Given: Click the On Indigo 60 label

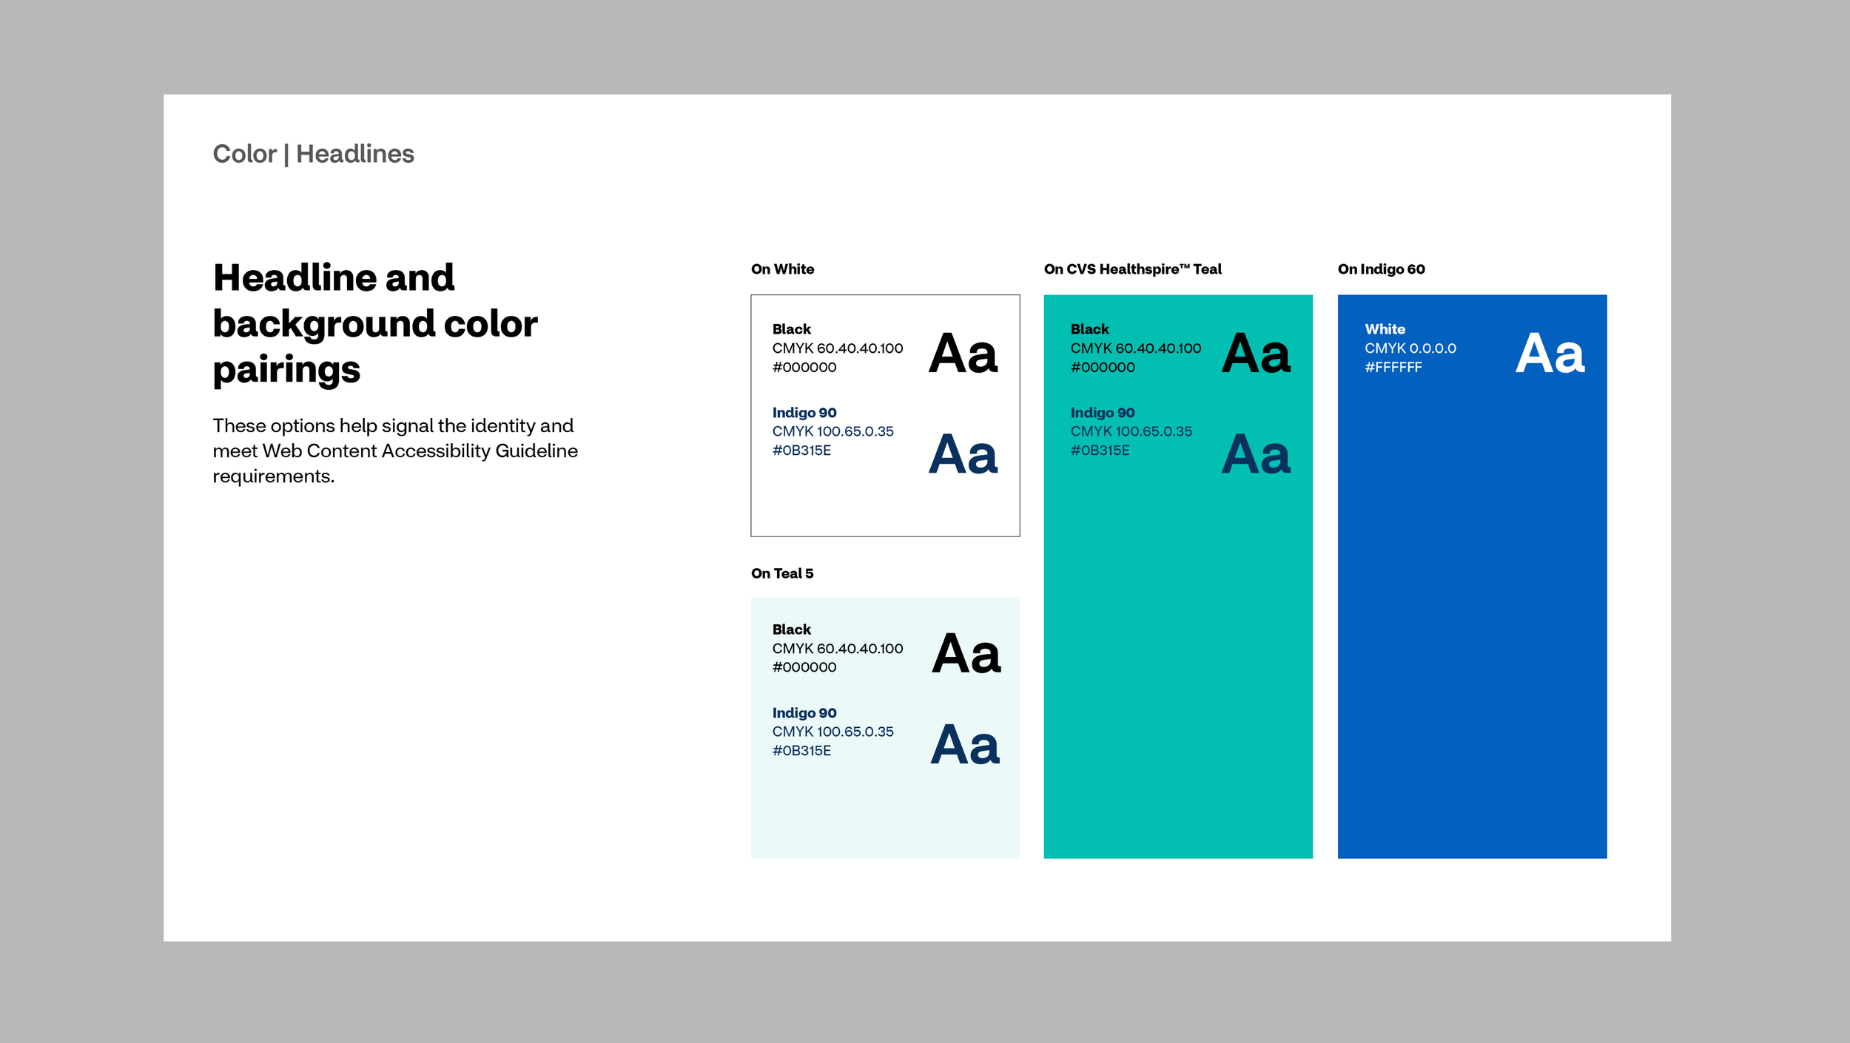Looking at the screenshot, I should (x=1381, y=269).
